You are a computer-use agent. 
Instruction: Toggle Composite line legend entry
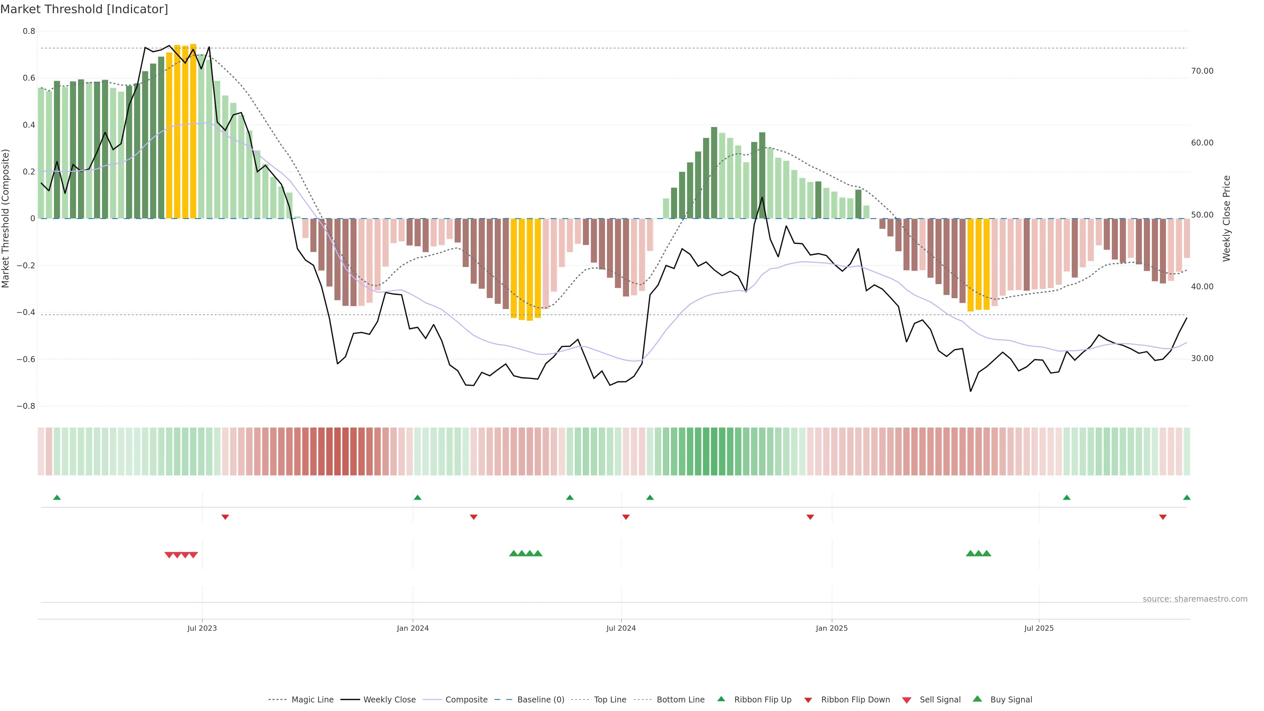tap(466, 700)
